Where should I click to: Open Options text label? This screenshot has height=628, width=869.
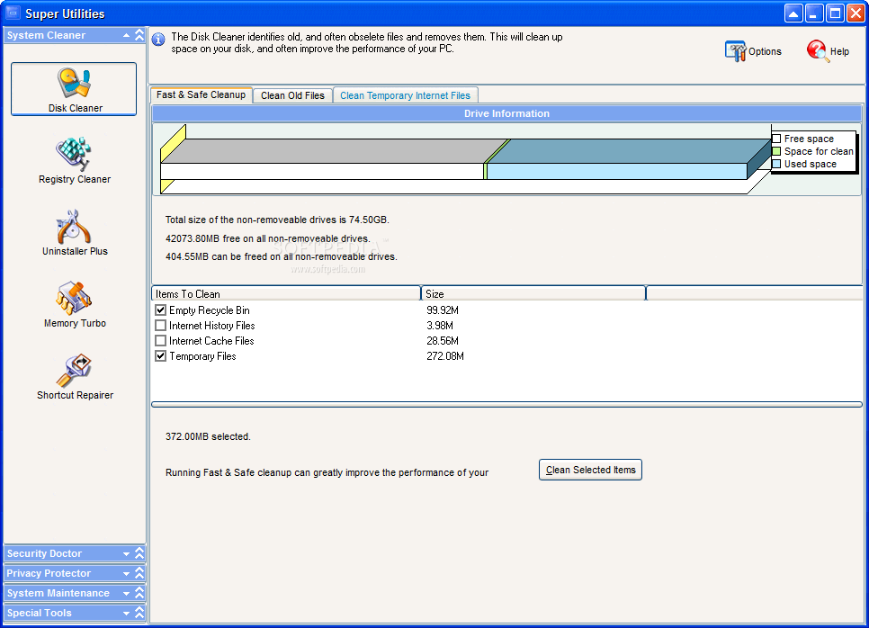pyautogui.click(x=765, y=51)
